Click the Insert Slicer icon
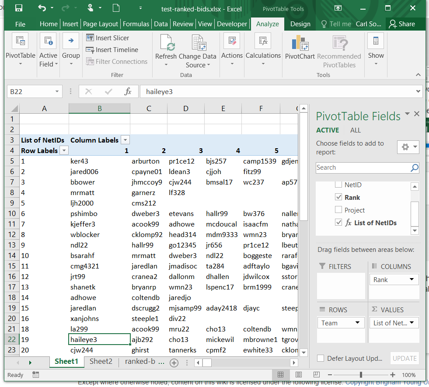Viewport: 429px width, 387px height. click(91, 38)
